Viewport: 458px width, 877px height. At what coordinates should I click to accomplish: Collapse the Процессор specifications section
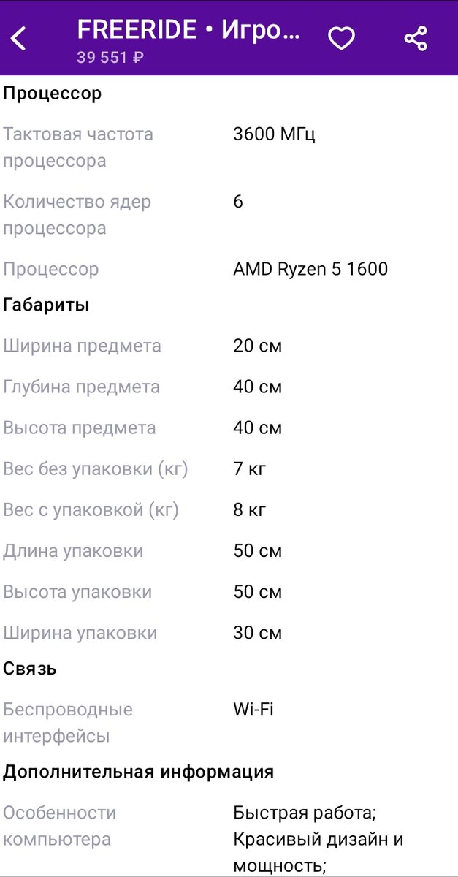pyautogui.click(x=51, y=93)
